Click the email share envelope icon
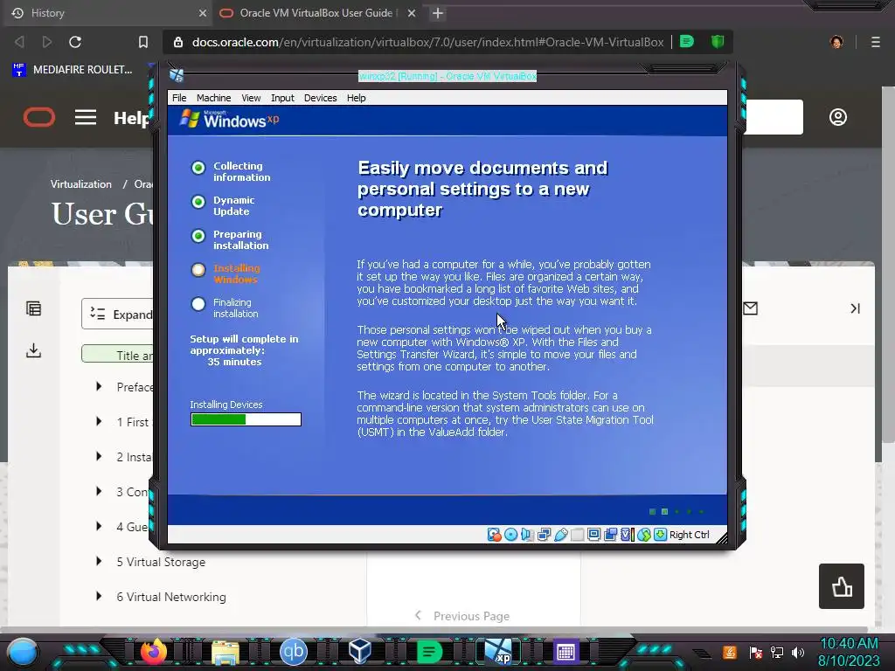This screenshot has height=671, width=895. tap(751, 308)
